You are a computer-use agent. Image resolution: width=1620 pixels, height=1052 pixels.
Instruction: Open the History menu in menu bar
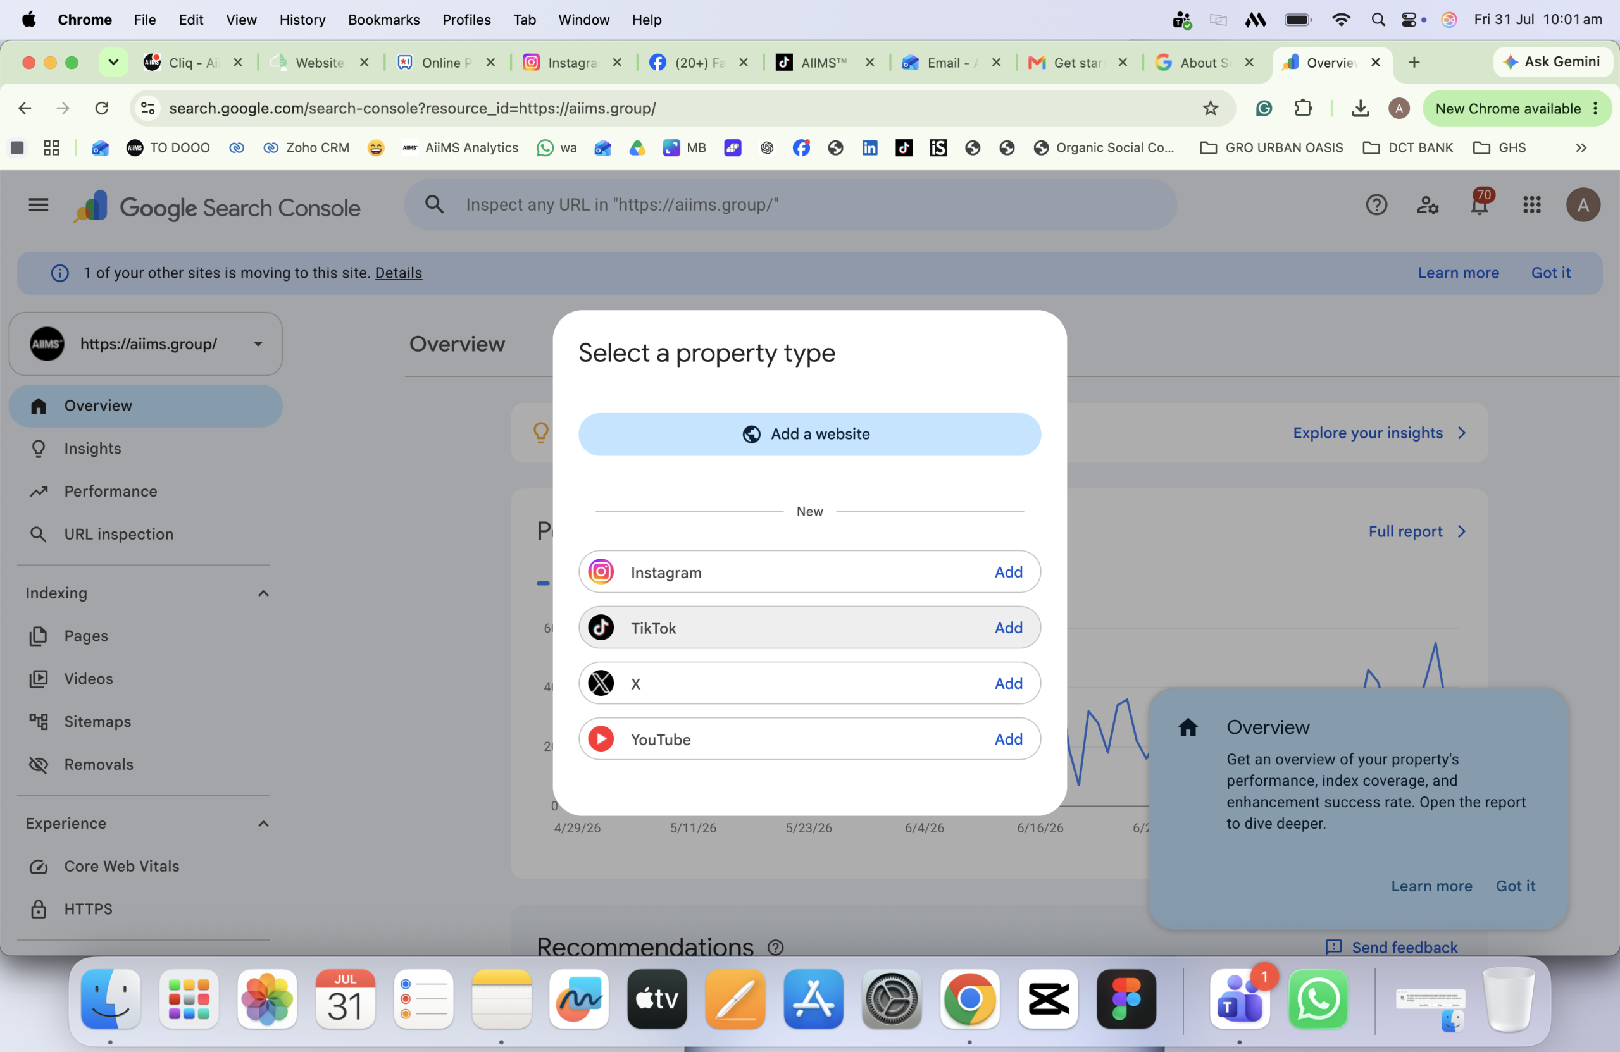pos(302,20)
